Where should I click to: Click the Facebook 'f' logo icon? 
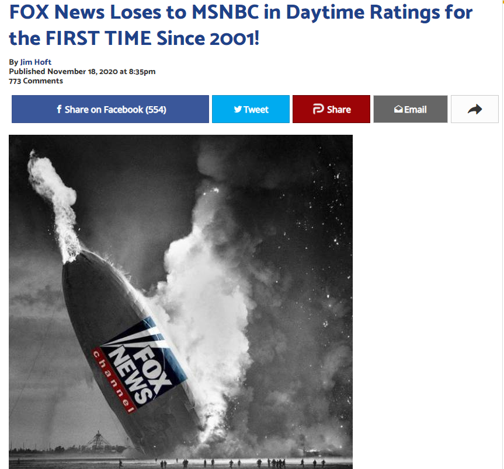[59, 109]
